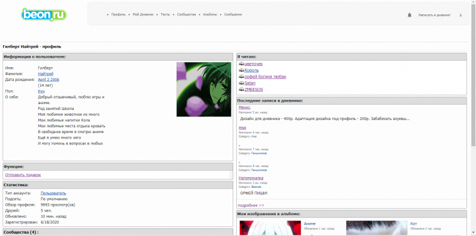
Task: Click the April 2 2006 birth date link
Action: [49, 80]
